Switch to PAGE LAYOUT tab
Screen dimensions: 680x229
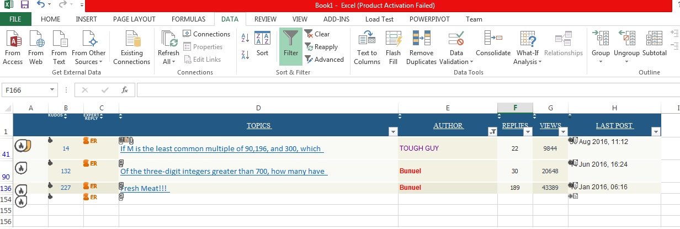point(134,19)
